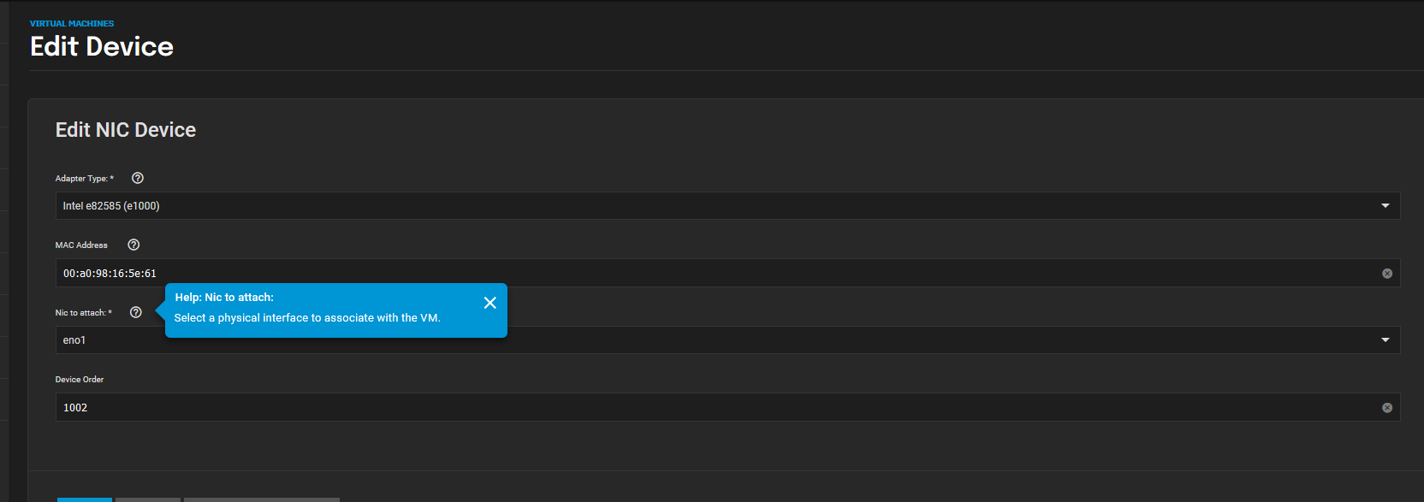Open the eno1 interface selection box

coord(727,340)
